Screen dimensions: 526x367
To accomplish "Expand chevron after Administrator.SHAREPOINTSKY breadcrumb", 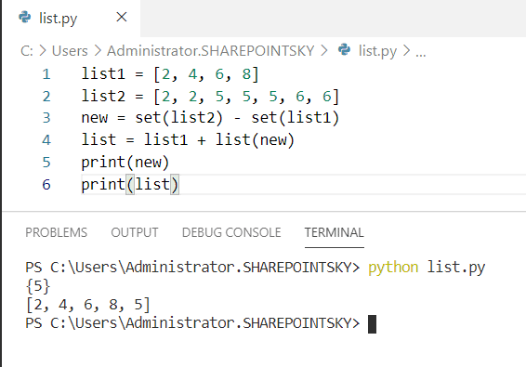I will [x=324, y=51].
